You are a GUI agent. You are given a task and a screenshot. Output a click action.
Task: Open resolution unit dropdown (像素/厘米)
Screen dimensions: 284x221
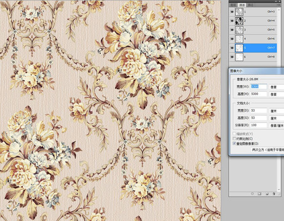(277, 125)
